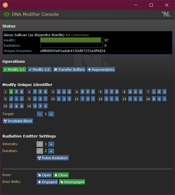Open the Transfer Buffers tab

point(69,69)
